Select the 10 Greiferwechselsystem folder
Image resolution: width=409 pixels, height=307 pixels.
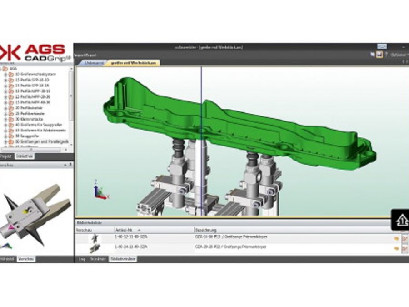click(35, 75)
